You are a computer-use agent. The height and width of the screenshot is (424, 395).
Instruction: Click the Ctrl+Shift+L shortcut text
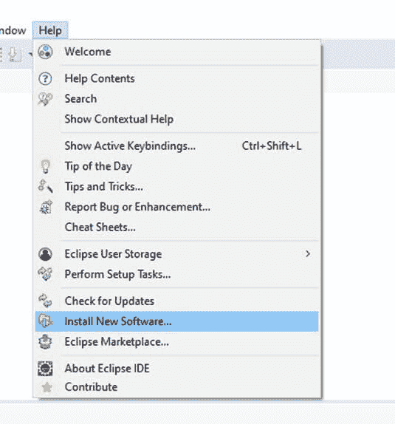272,146
